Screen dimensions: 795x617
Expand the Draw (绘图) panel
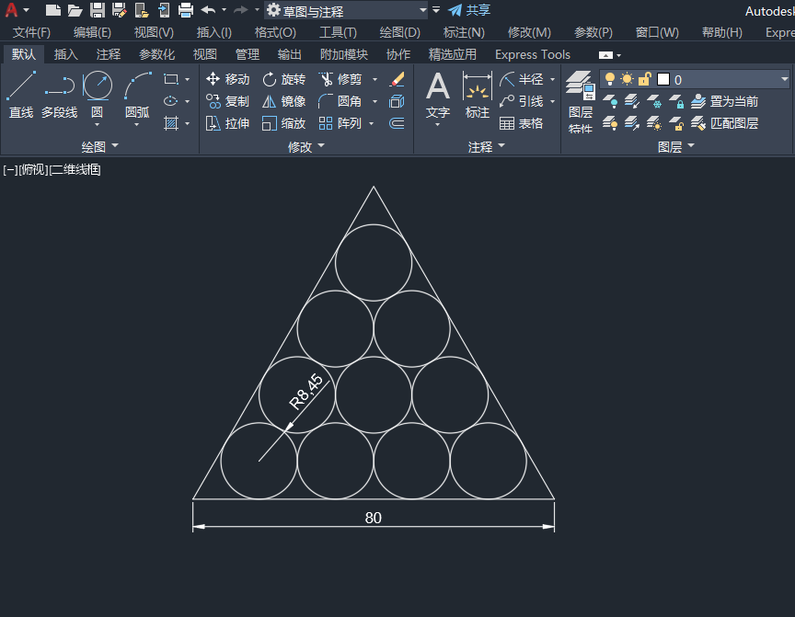click(100, 146)
